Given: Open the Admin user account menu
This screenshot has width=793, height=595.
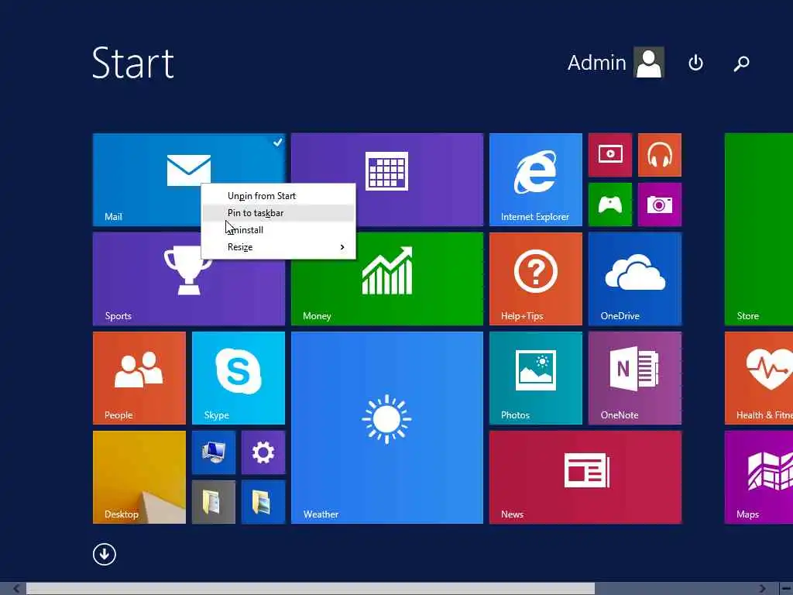Looking at the screenshot, I should pos(616,63).
